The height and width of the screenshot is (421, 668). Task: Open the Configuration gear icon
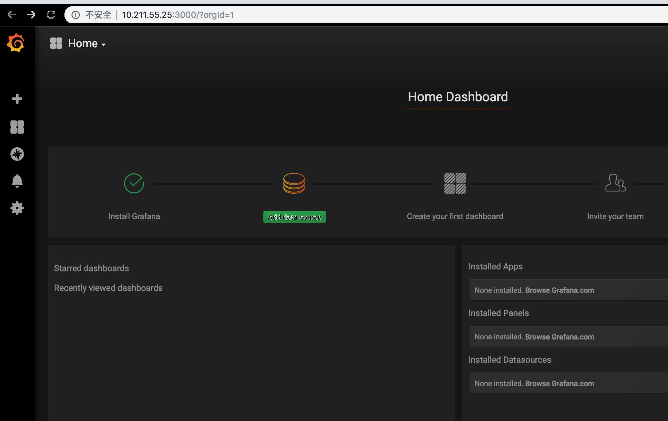click(17, 208)
